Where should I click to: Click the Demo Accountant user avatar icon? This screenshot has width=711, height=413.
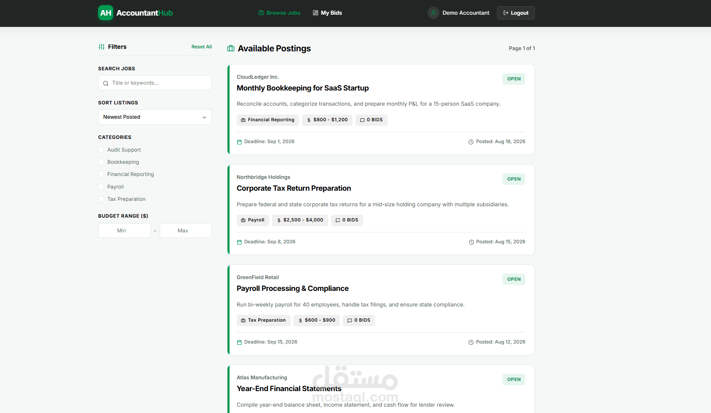point(433,13)
